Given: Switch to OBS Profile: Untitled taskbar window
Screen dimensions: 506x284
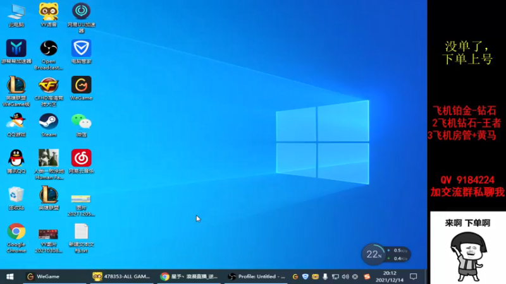Looking at the screenshot, I should click(257, 276).
